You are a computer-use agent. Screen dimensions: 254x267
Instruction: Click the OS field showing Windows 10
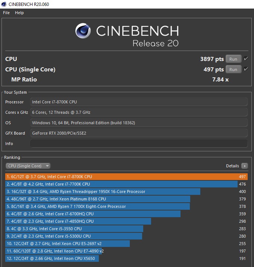139,123
